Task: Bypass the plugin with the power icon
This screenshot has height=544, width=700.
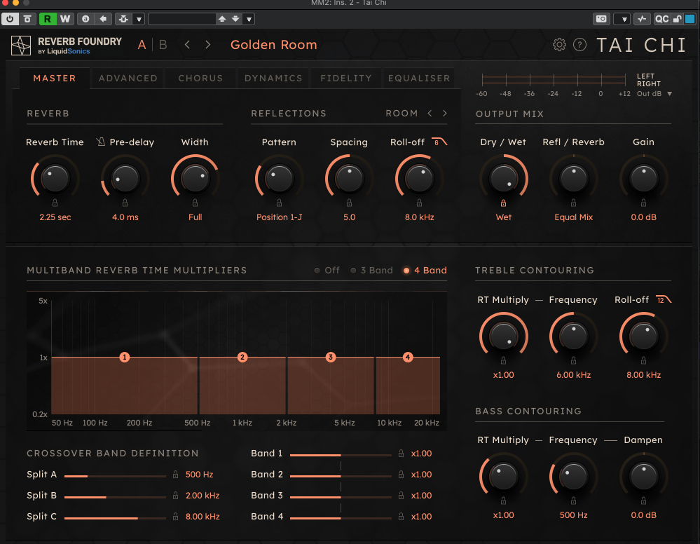Action: (x=10, y=19)
